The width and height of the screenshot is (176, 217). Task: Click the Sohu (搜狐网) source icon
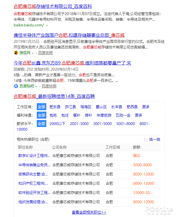[16, 53]
